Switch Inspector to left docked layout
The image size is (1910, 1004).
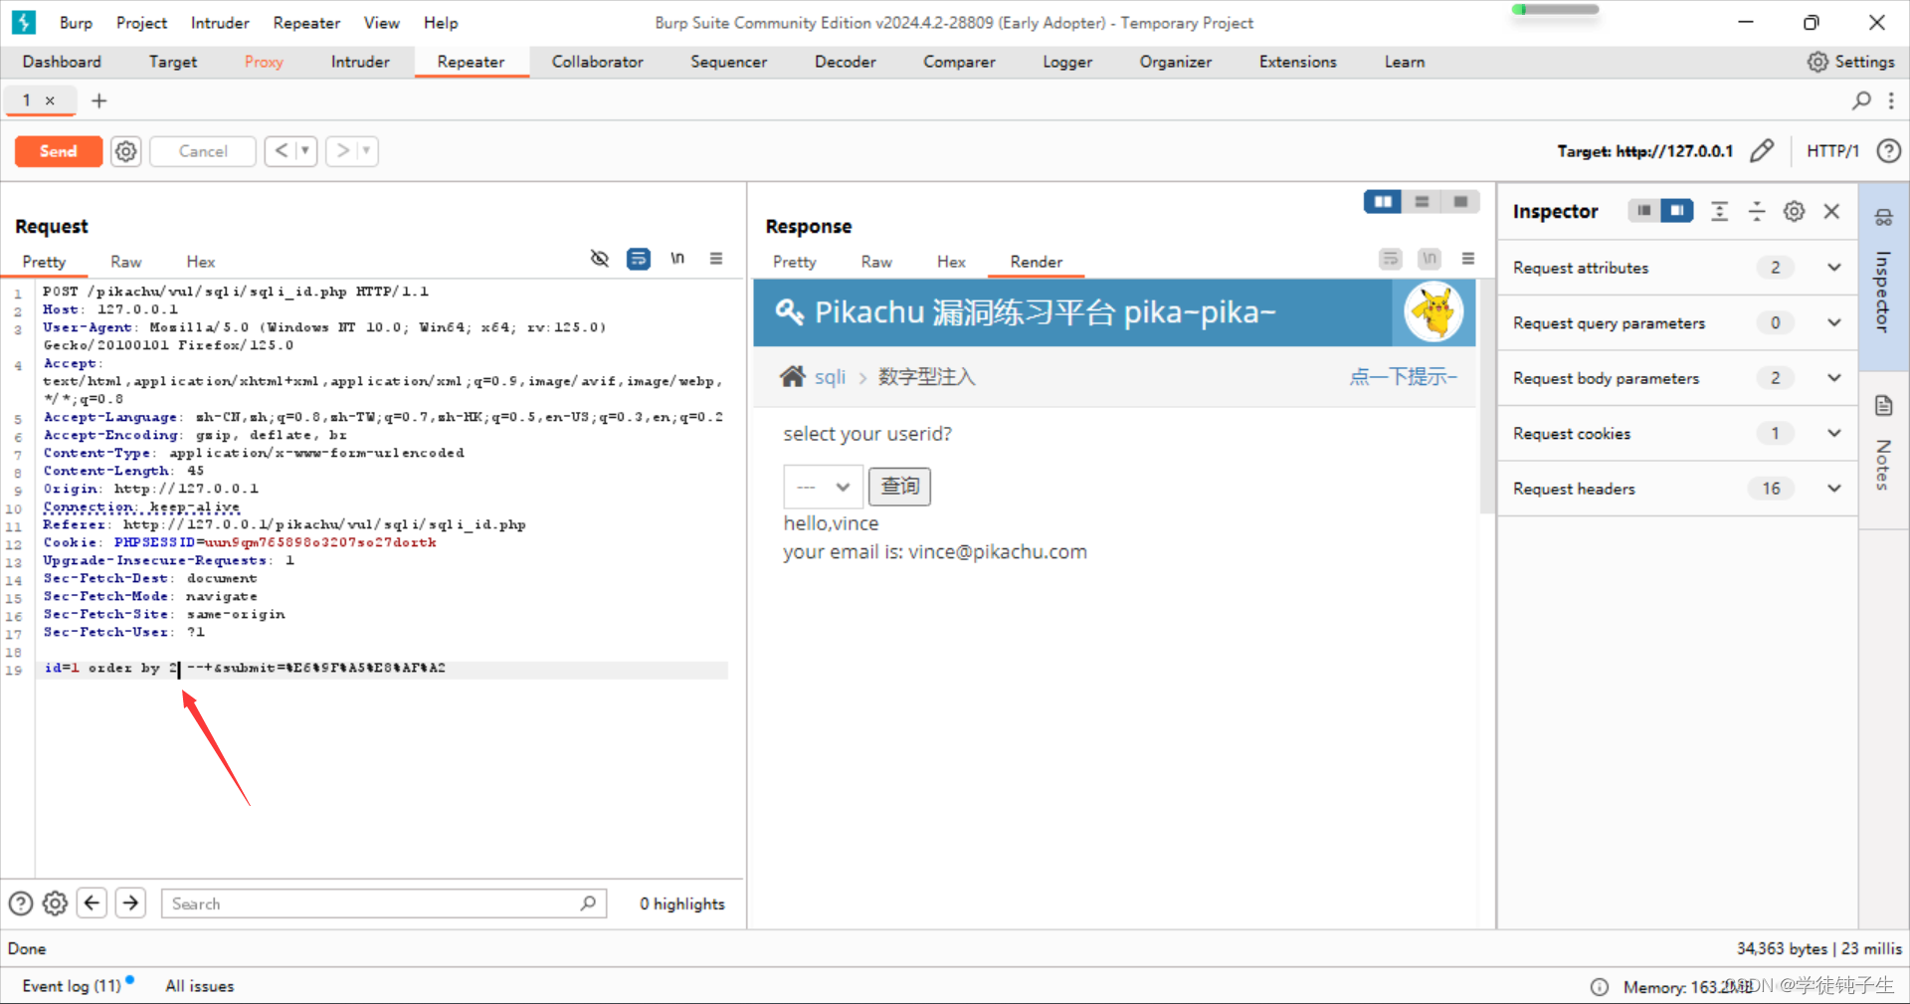point(1644,211)
